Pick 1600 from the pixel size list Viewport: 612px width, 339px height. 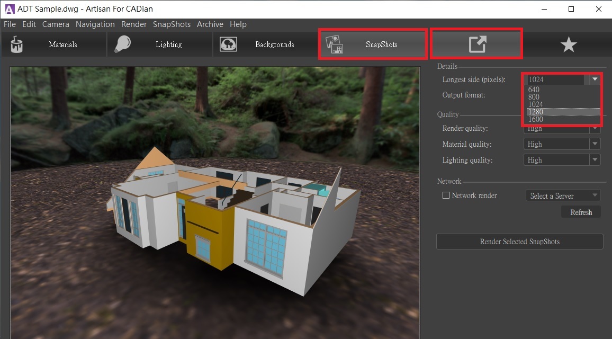point(536,119)
